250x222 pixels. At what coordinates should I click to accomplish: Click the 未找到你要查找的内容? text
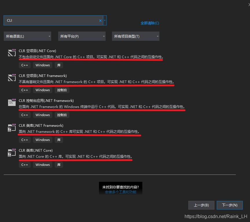[x=121, y=187]
